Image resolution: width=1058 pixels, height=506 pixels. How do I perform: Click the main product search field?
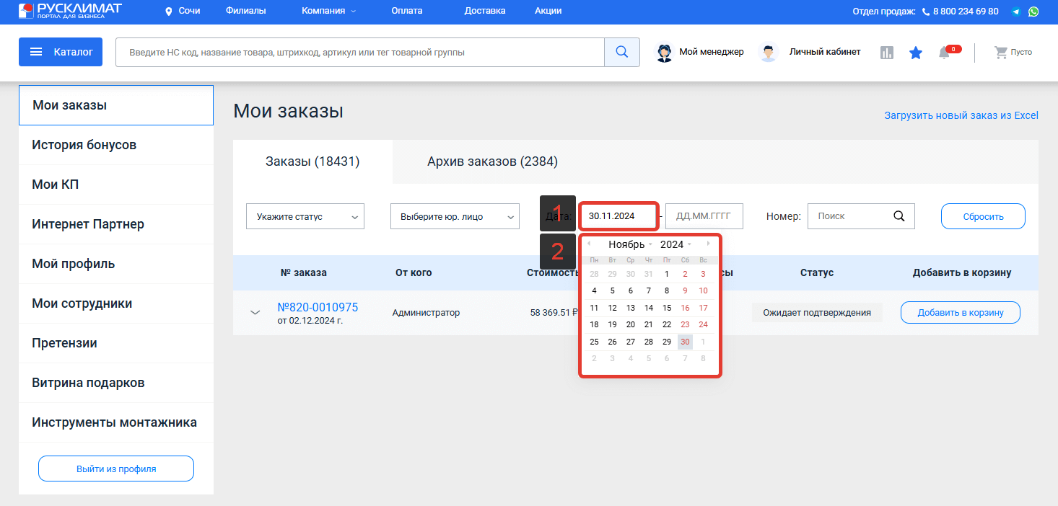tap(359, 52)
